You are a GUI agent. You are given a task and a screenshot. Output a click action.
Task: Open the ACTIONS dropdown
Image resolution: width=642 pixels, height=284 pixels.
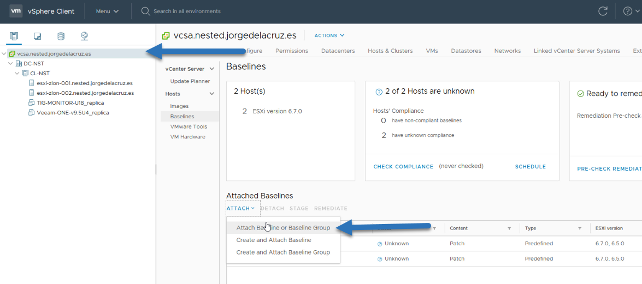point(329,35)
